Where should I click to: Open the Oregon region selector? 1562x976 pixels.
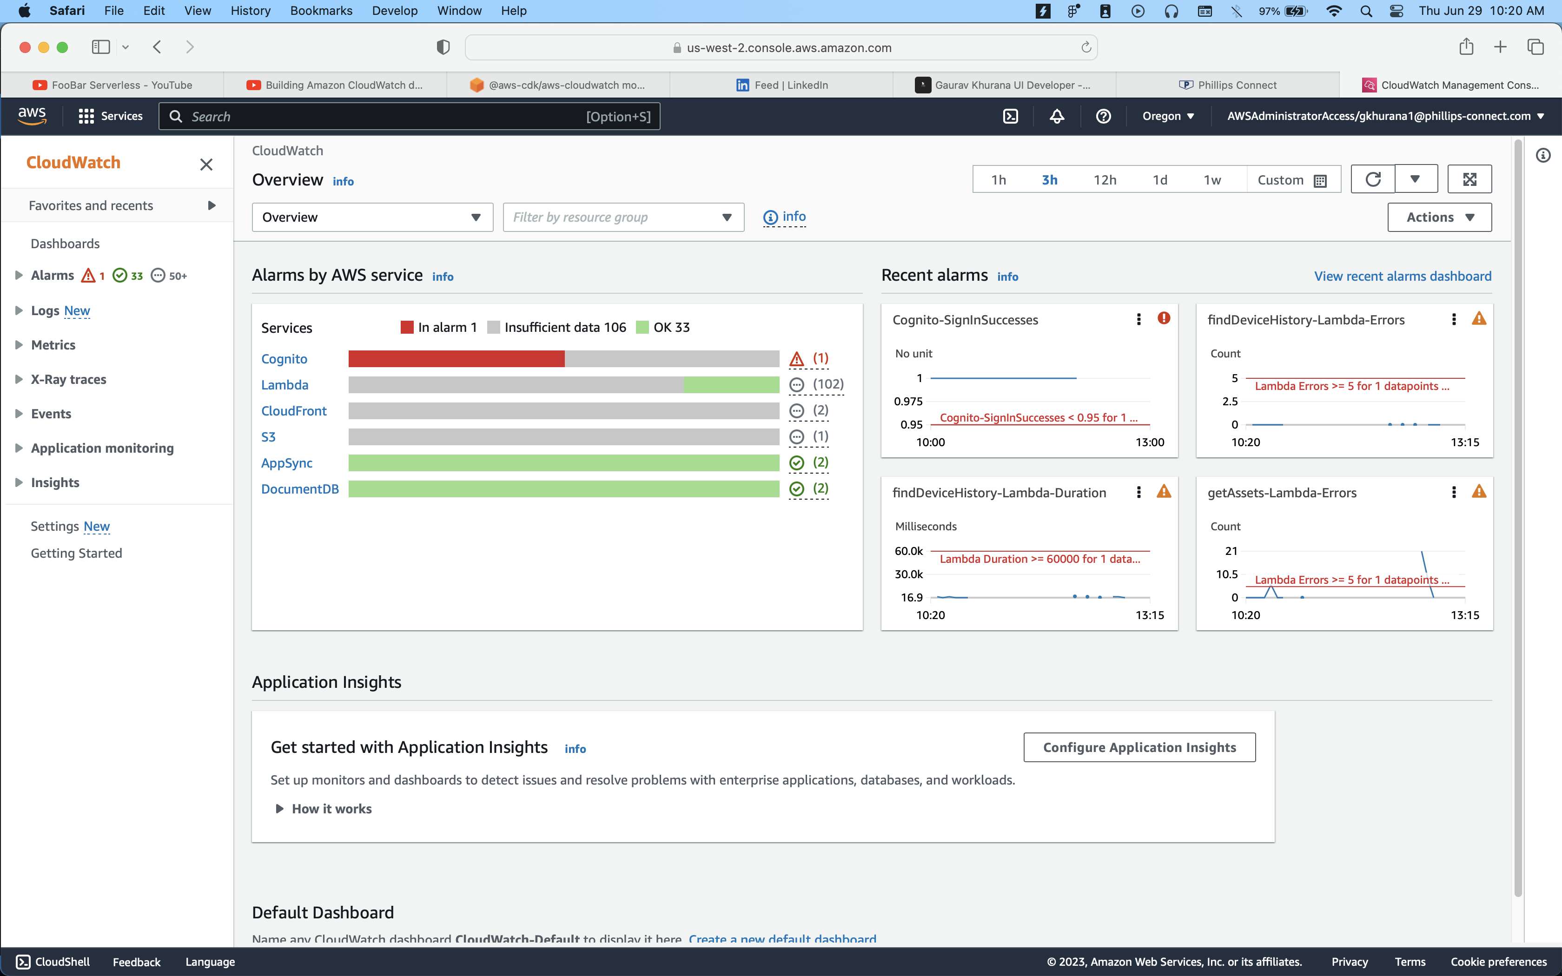click(1168, 116)
